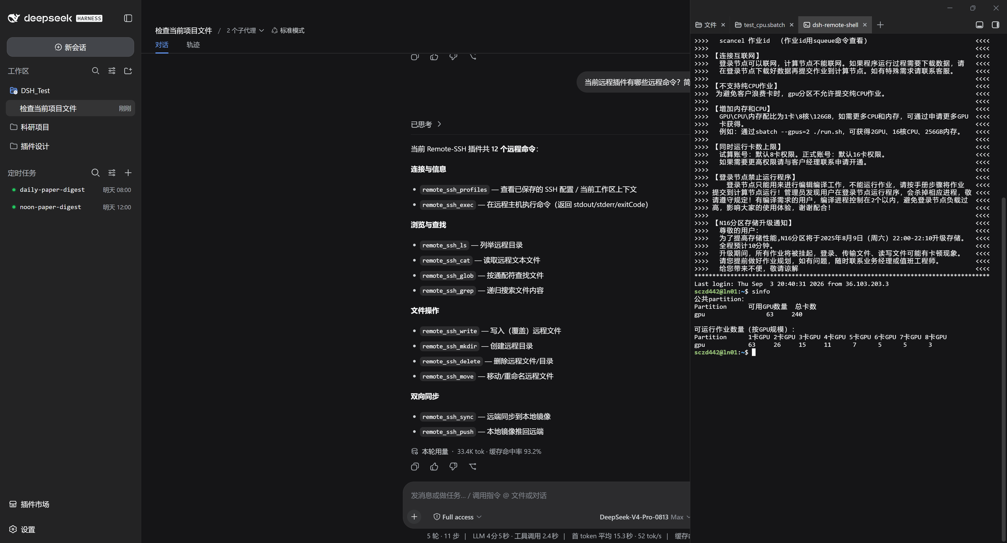Viewport: 1007px width, 543px height.
Task: Start a new conversation with 新会话
Action: coord(70,47)
